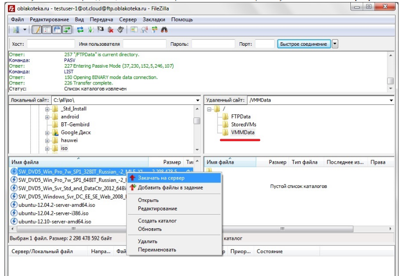Click the 'Хост' input field

click(x=50, y=44)
